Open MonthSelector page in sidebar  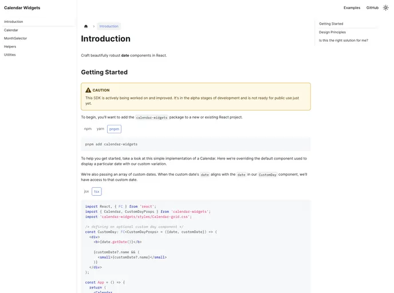coord(15,38)
